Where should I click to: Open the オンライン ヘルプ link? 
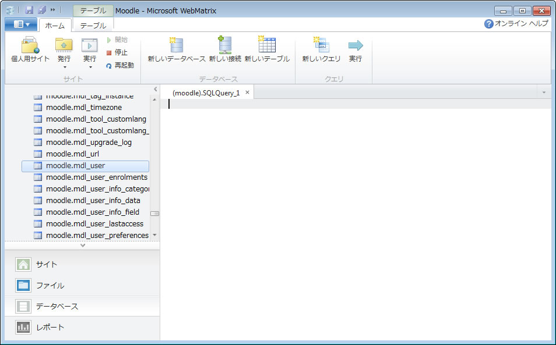coord(516,24)
